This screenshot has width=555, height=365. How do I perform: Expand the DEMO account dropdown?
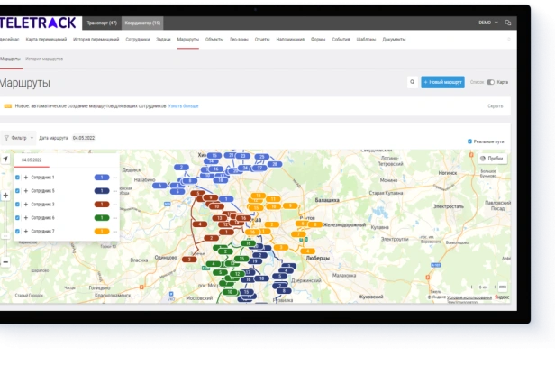(488, 23)
